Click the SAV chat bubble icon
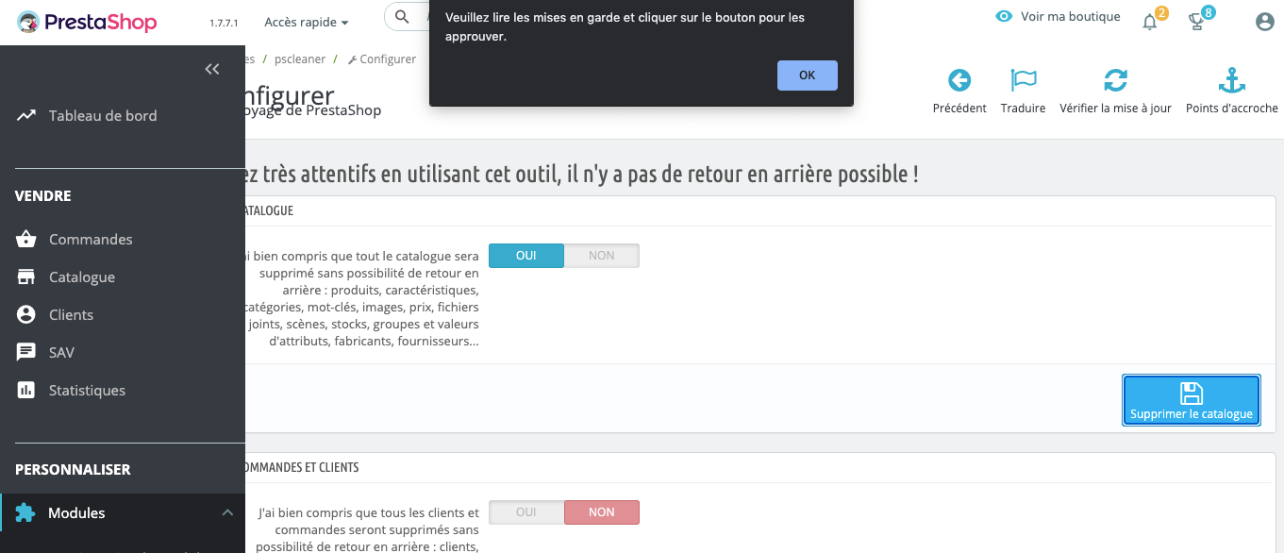 (x=26, y=352)
